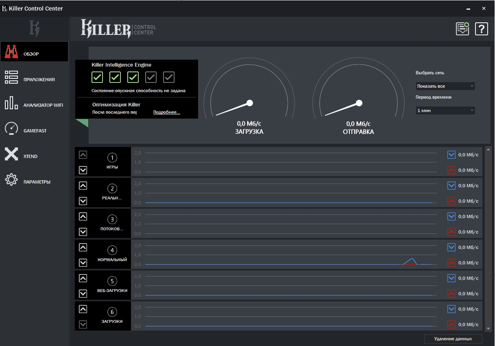Click the scrollbar up arrow
Viewport: 495px width, 346px height.
[488, 149]
